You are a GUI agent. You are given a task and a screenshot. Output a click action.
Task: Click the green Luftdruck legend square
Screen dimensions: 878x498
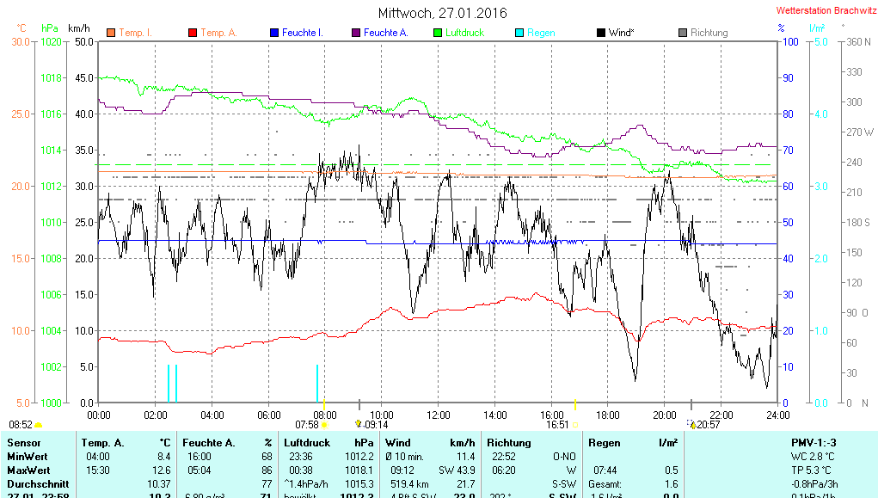coord(437,33)
